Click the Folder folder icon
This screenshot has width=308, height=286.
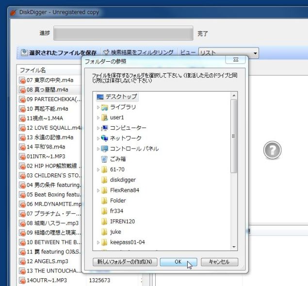(104, 201)
